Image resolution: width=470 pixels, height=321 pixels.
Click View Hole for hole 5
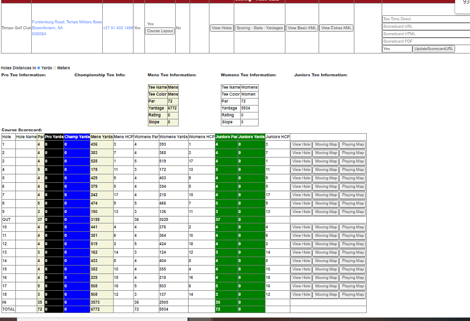[301, 178]
